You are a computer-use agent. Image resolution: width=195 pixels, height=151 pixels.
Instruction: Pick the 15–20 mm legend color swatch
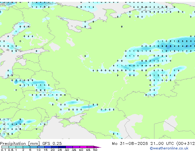click(48, 147)
